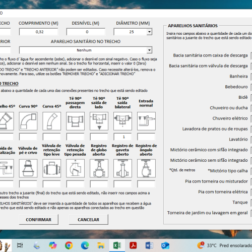
Task: Click the 'APARELHOS SANITÁRIOS' group heading
Action: [x=193, y=26]
